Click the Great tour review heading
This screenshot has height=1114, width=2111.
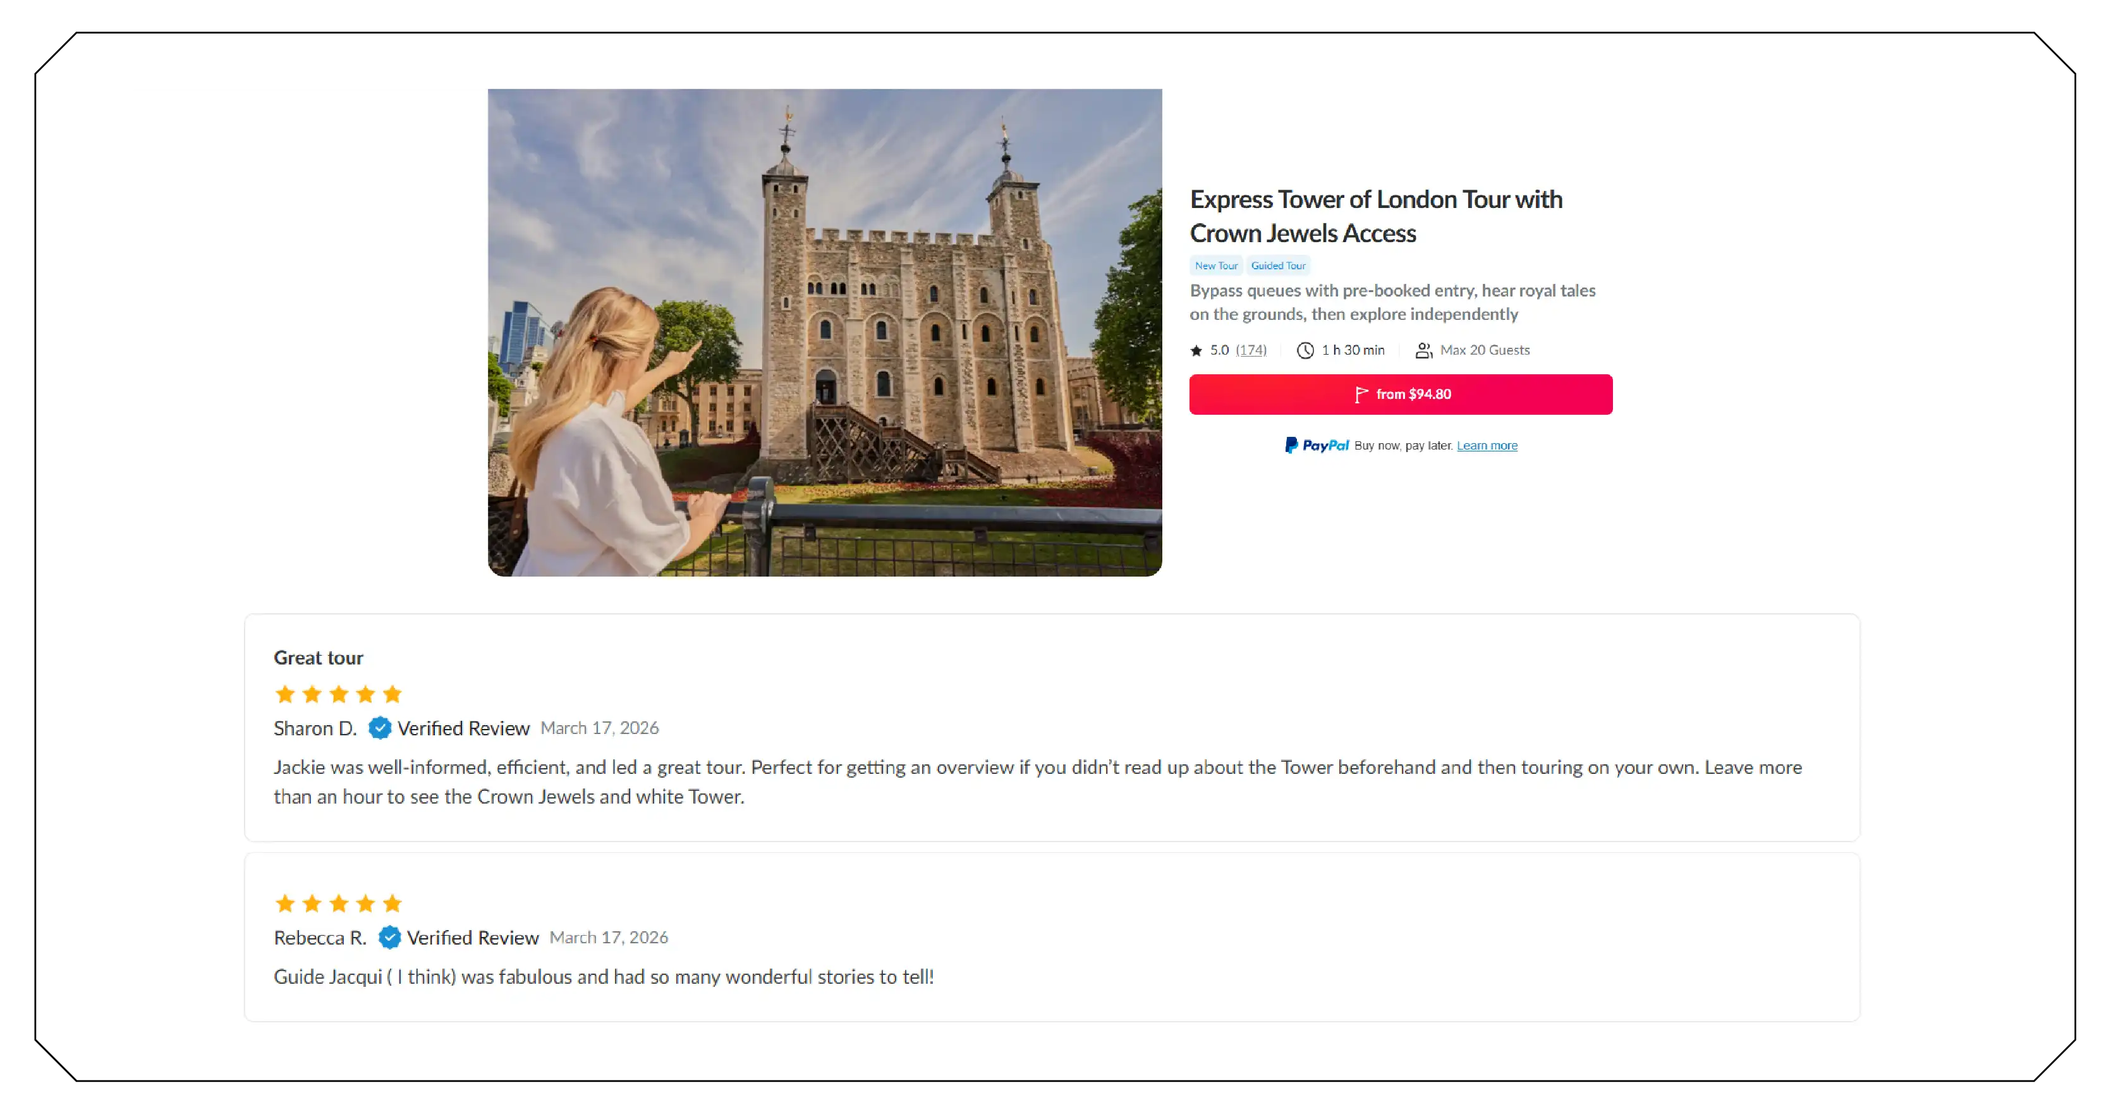point(318,657)
